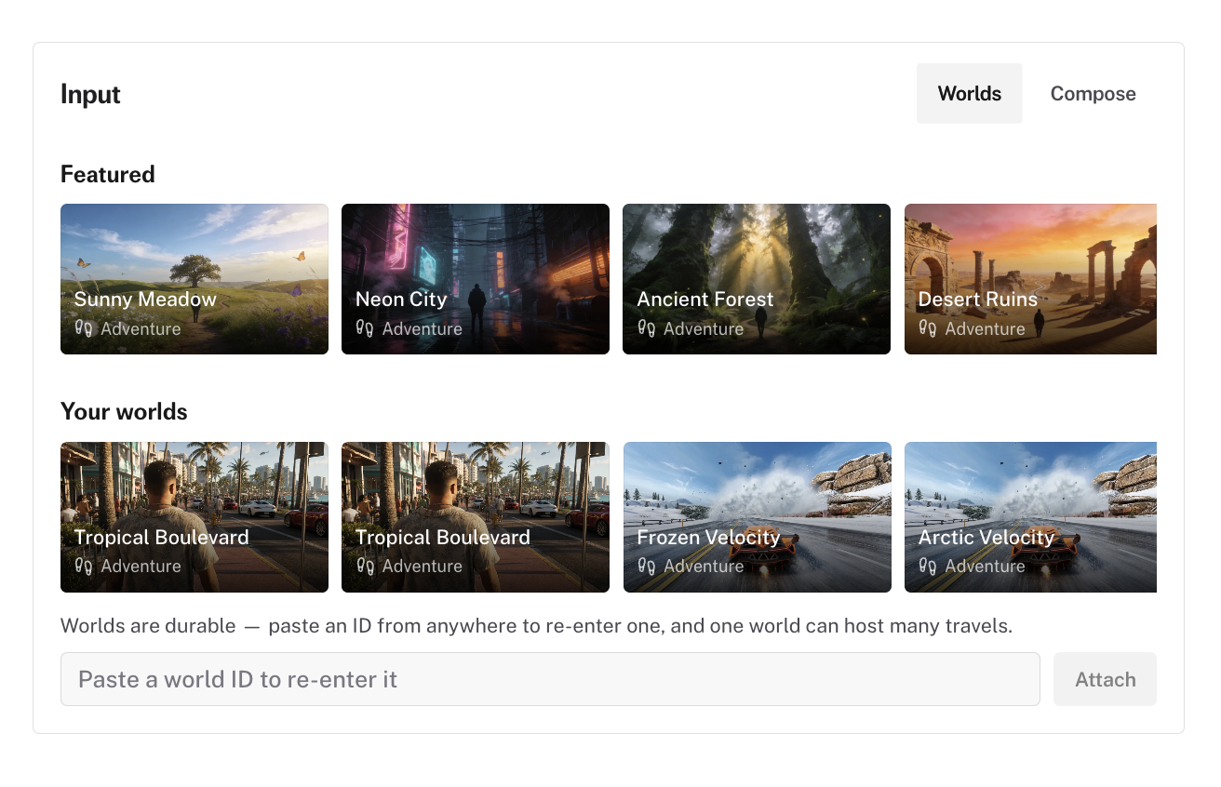Focus the 'Paste a world ID' field
1221x787 pixels.
point(550,679)
